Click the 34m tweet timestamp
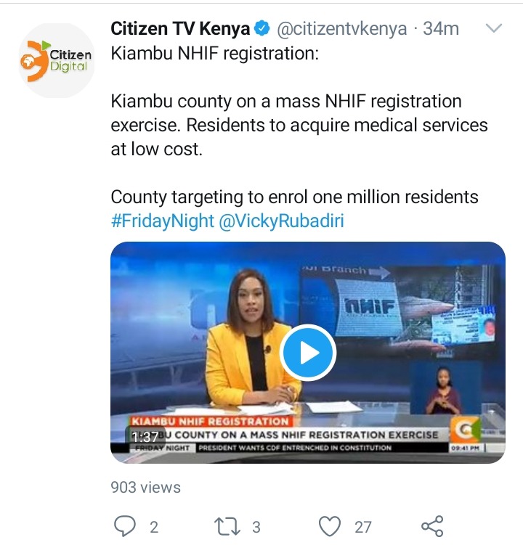The image size is (523, 545). (x=441, y=28)
